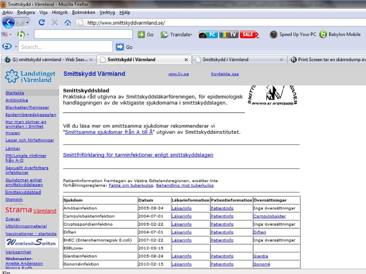This screenshot has width=366, height=274.
Task: Open Smittfriförklaring för tarminfektioner link
Action: coord(138,155)
